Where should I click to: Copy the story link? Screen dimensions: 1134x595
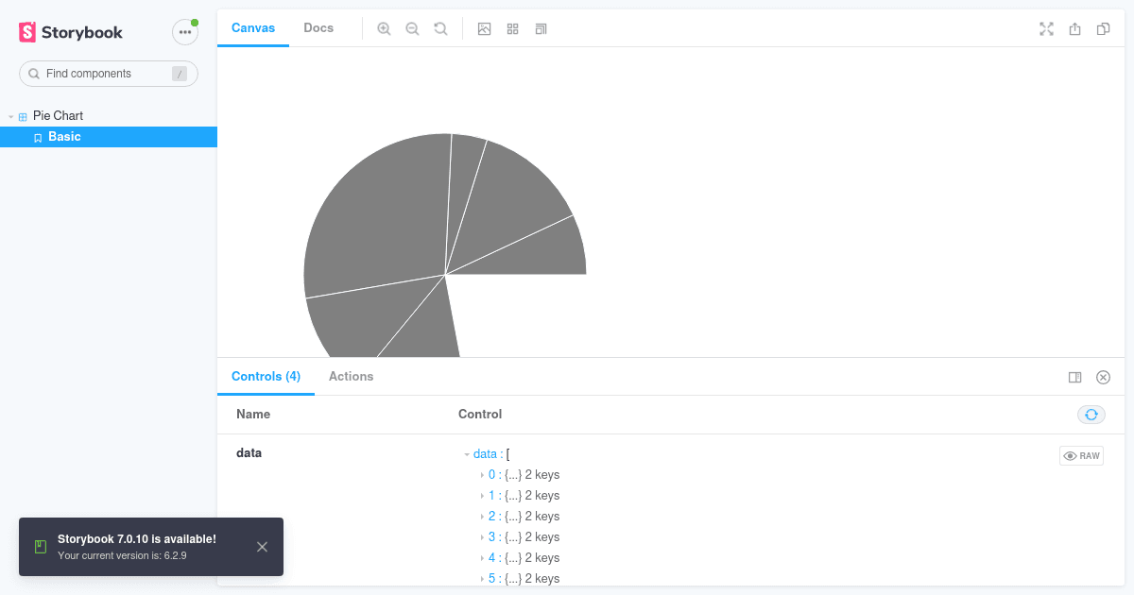[1103, 28]
